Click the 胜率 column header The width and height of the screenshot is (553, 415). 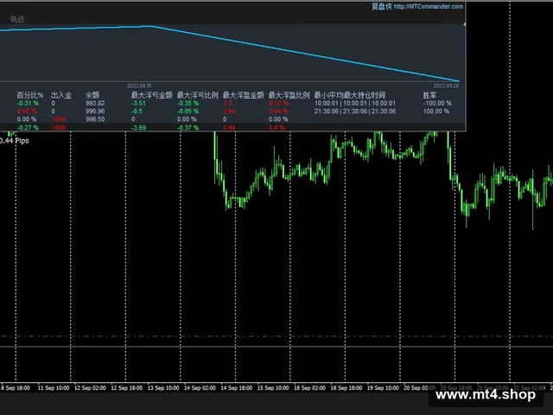click(429, 95)
